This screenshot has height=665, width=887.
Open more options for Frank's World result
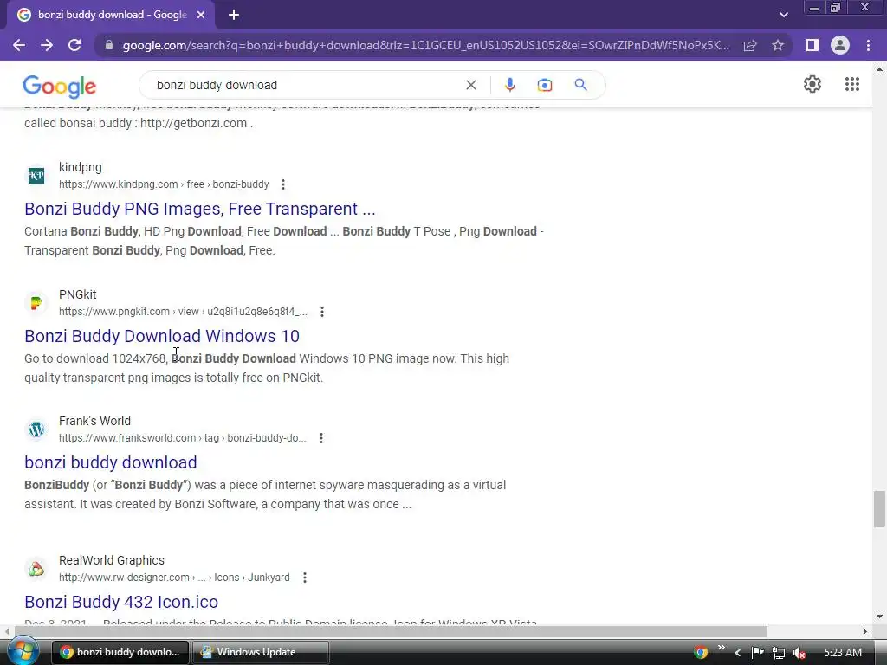(x=320, y=438)
